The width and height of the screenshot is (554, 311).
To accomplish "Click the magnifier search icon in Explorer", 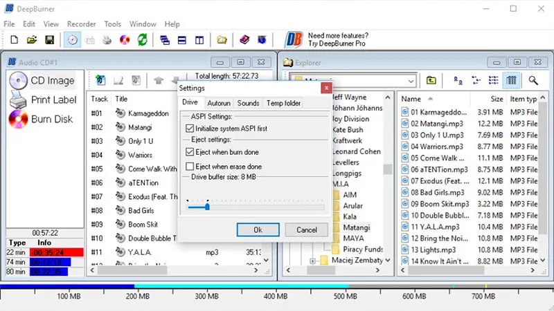I will (x=533, y=81).
